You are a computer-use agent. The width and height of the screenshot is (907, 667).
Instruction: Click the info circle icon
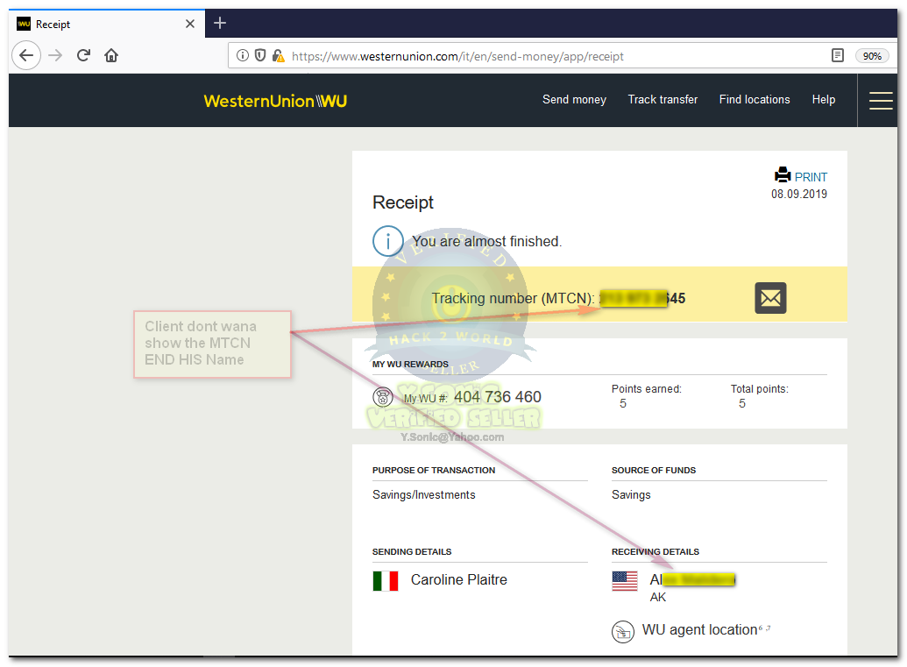pyautogui.click(x=387, y=241)
